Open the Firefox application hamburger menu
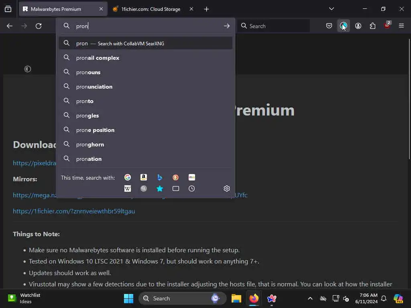The width and height of the screenshot is (411, 308). [401, 26]
